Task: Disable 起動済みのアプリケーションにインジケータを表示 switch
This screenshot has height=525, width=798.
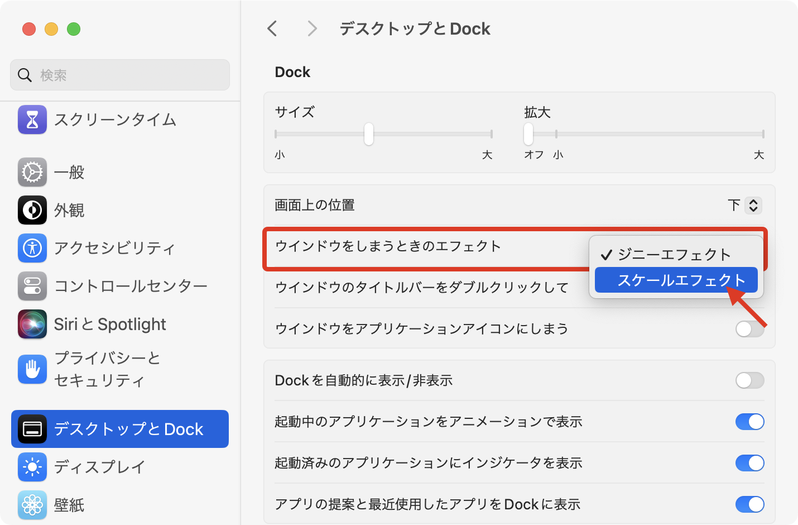Action: [x=749, y=463]
